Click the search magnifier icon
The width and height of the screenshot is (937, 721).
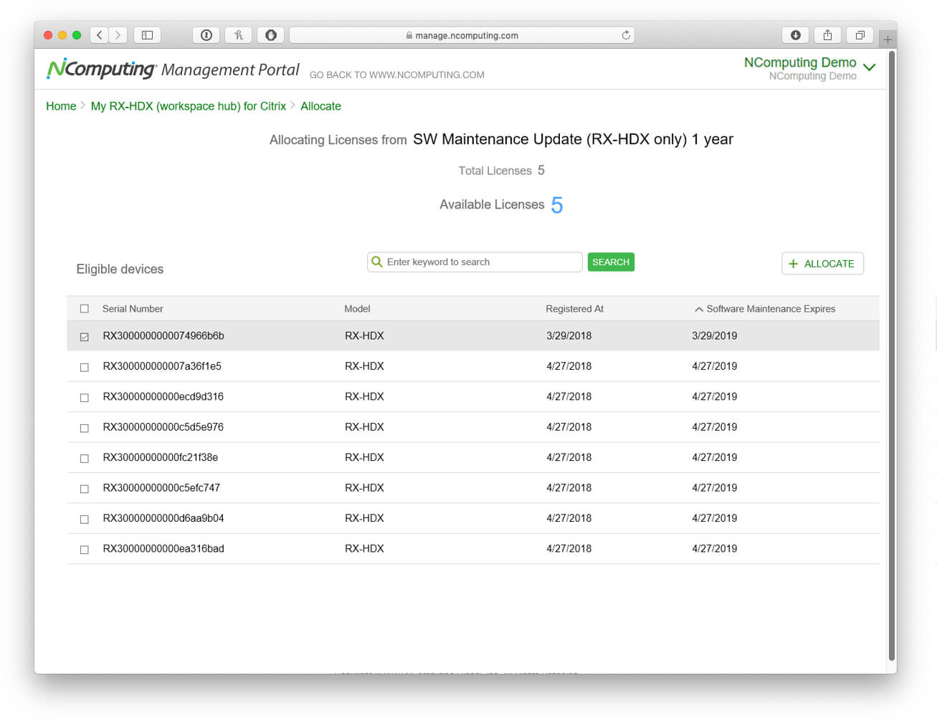377,262
